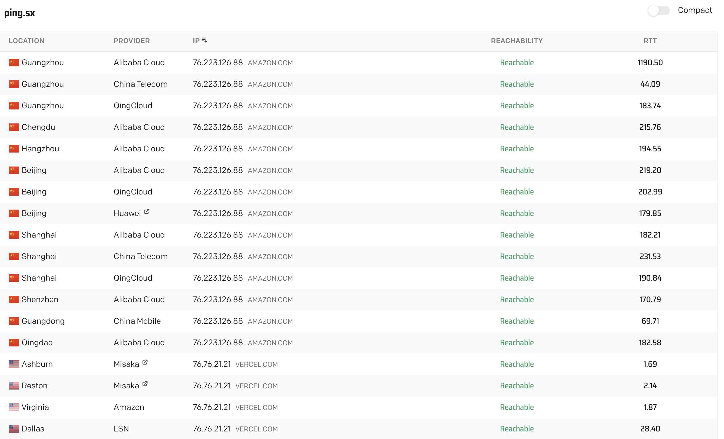Click US flag beside Virginia

(14, 407)
